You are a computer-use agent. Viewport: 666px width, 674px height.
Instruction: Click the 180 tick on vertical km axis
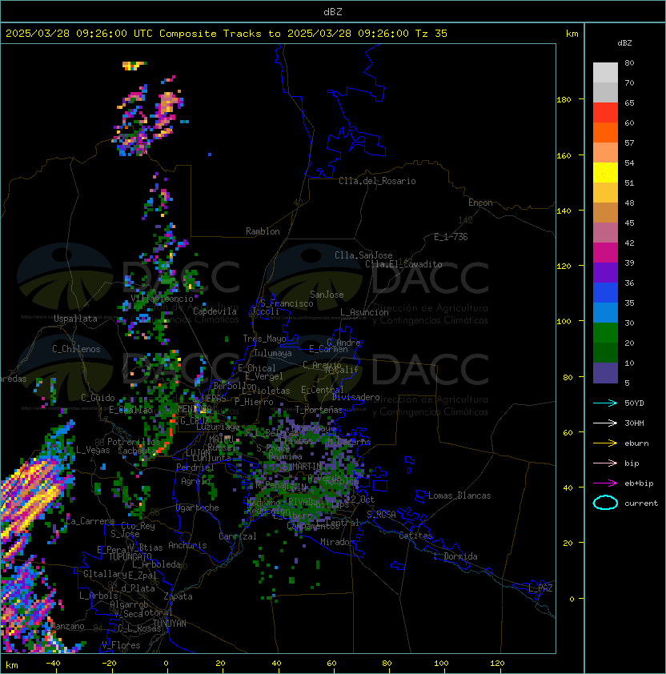pos(564,100)
